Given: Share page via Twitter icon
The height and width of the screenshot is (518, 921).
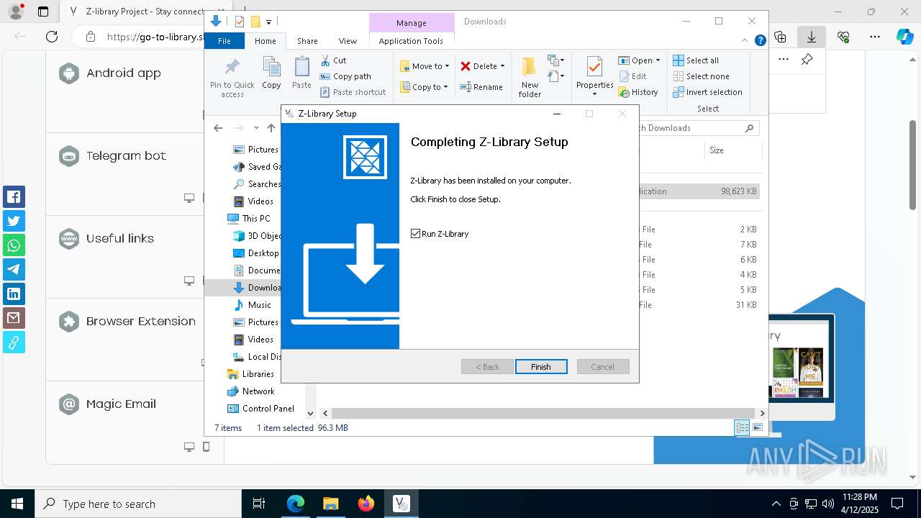Looking at the screenshot, I should (14, 221).
